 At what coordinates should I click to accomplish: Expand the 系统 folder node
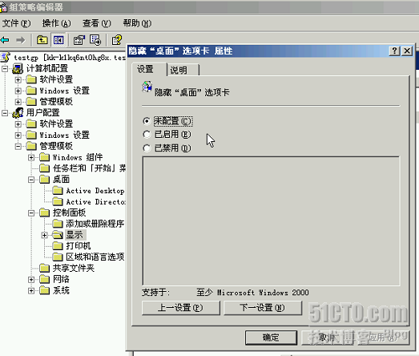tap(31, 290)
